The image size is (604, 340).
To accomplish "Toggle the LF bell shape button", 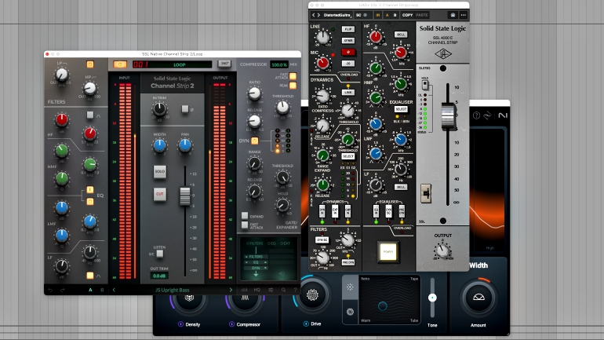I will (x=90, y=276).
